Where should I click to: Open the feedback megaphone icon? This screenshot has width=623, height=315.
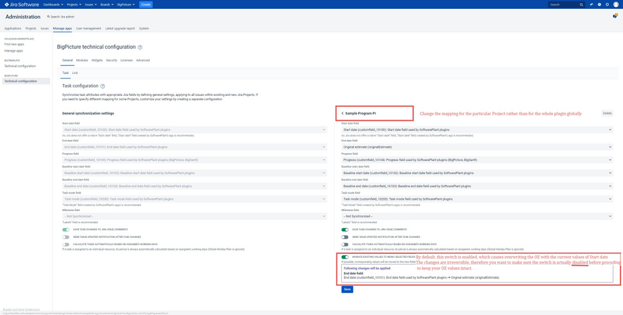592,4
